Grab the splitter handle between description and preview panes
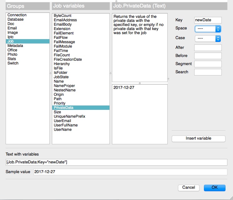 (140, 83)
